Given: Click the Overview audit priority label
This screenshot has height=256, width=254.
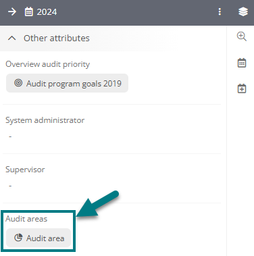Looking at the screenshot, I should coord(47,64).
